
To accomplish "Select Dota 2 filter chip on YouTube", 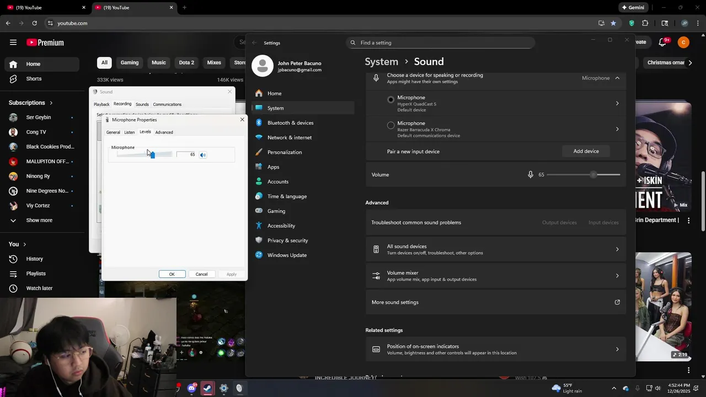I will tap(186, 63).
